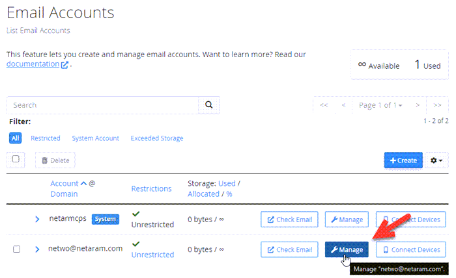Click Check Email for netarmcps

point(289,220)
